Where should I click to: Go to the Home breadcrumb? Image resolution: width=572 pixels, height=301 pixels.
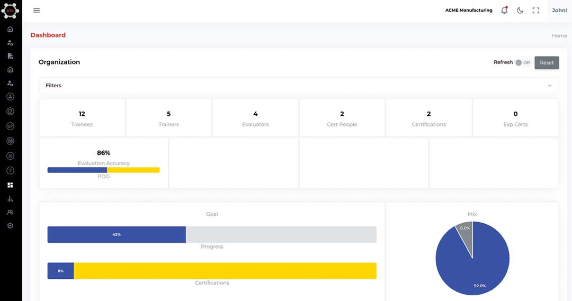(x=559, y=36)
